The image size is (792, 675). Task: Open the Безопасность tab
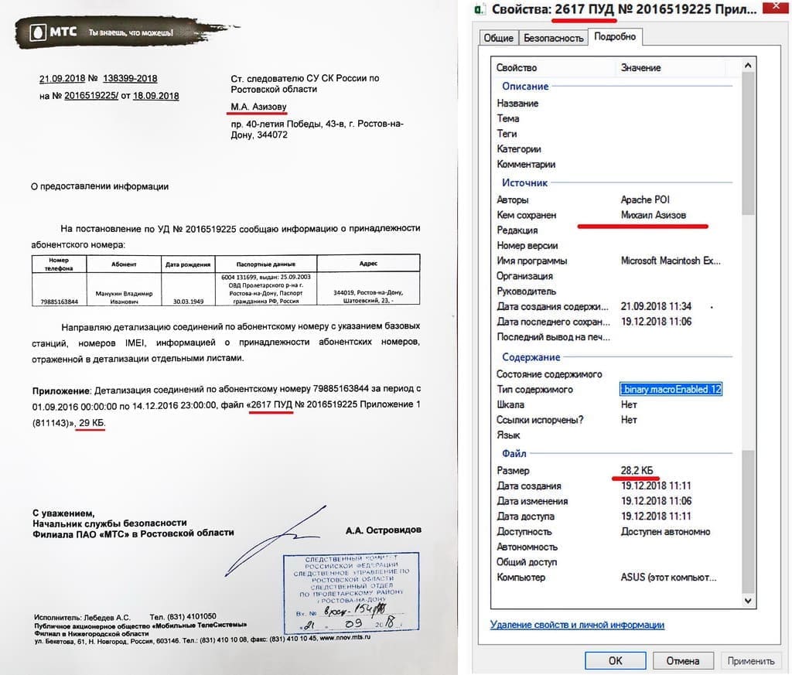pos(553,38)
